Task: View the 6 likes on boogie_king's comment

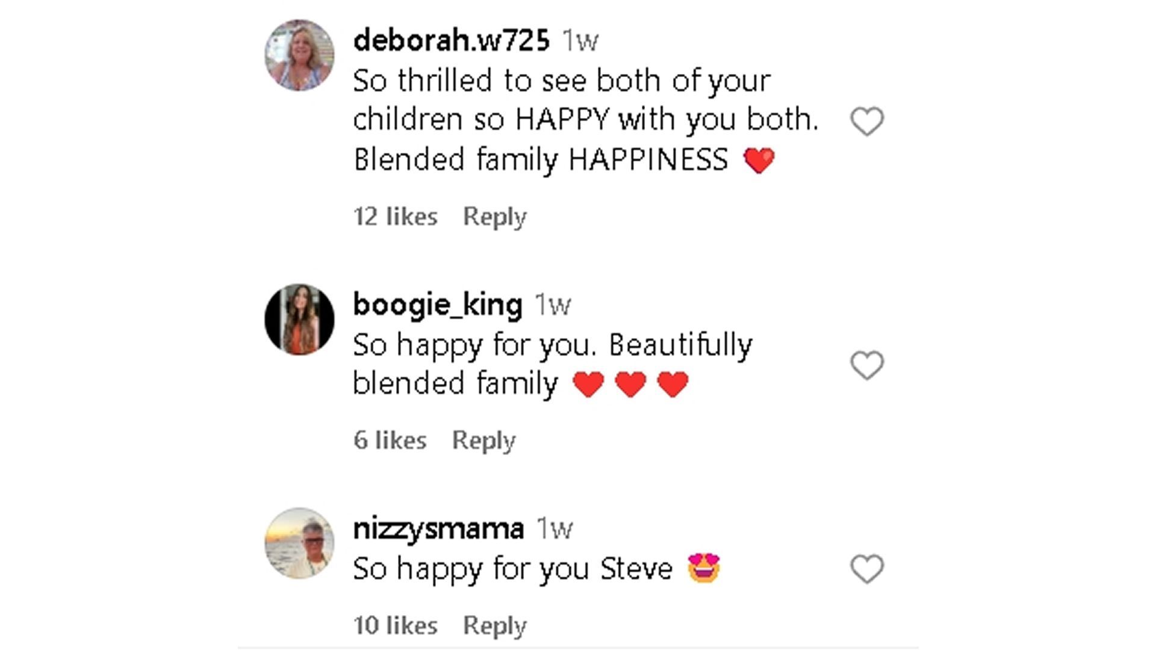Action: 390,441
